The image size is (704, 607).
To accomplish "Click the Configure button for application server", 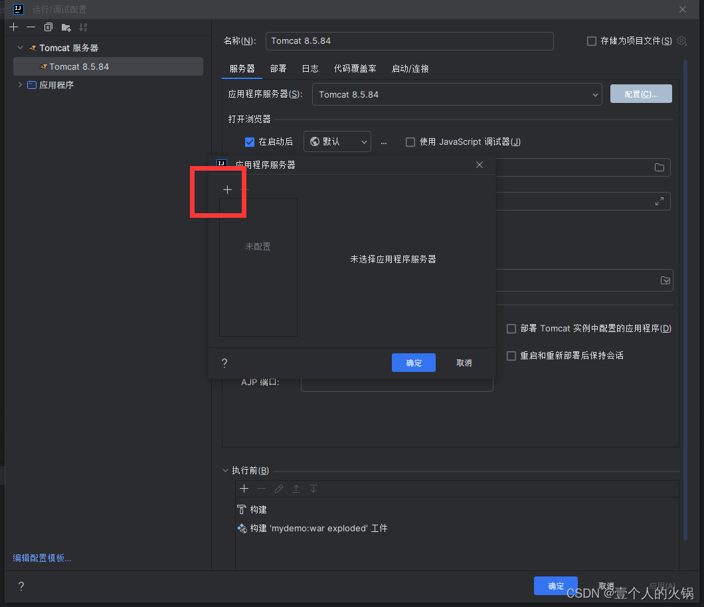I will coord(641,94).
